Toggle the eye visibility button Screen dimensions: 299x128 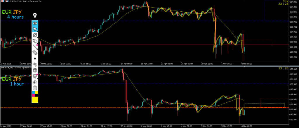(x=35, y=23)
